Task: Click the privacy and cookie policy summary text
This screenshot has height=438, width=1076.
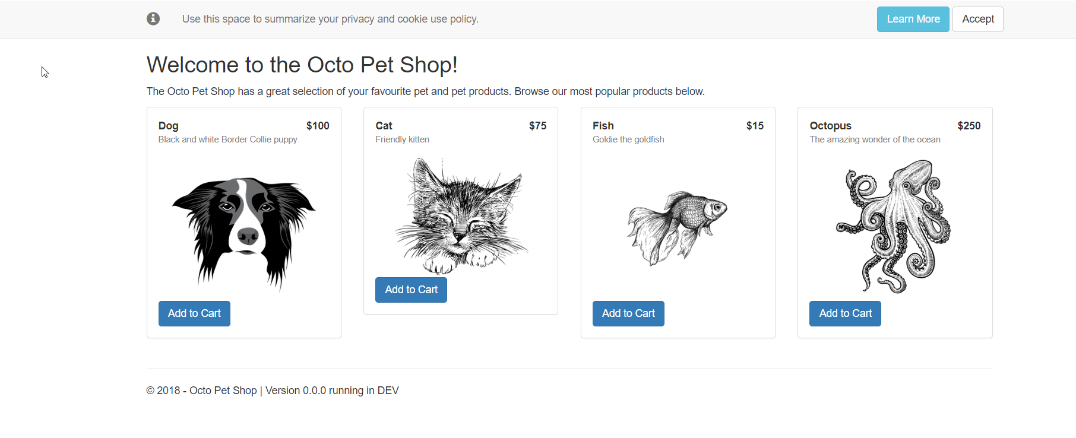Action: (330, 19)
